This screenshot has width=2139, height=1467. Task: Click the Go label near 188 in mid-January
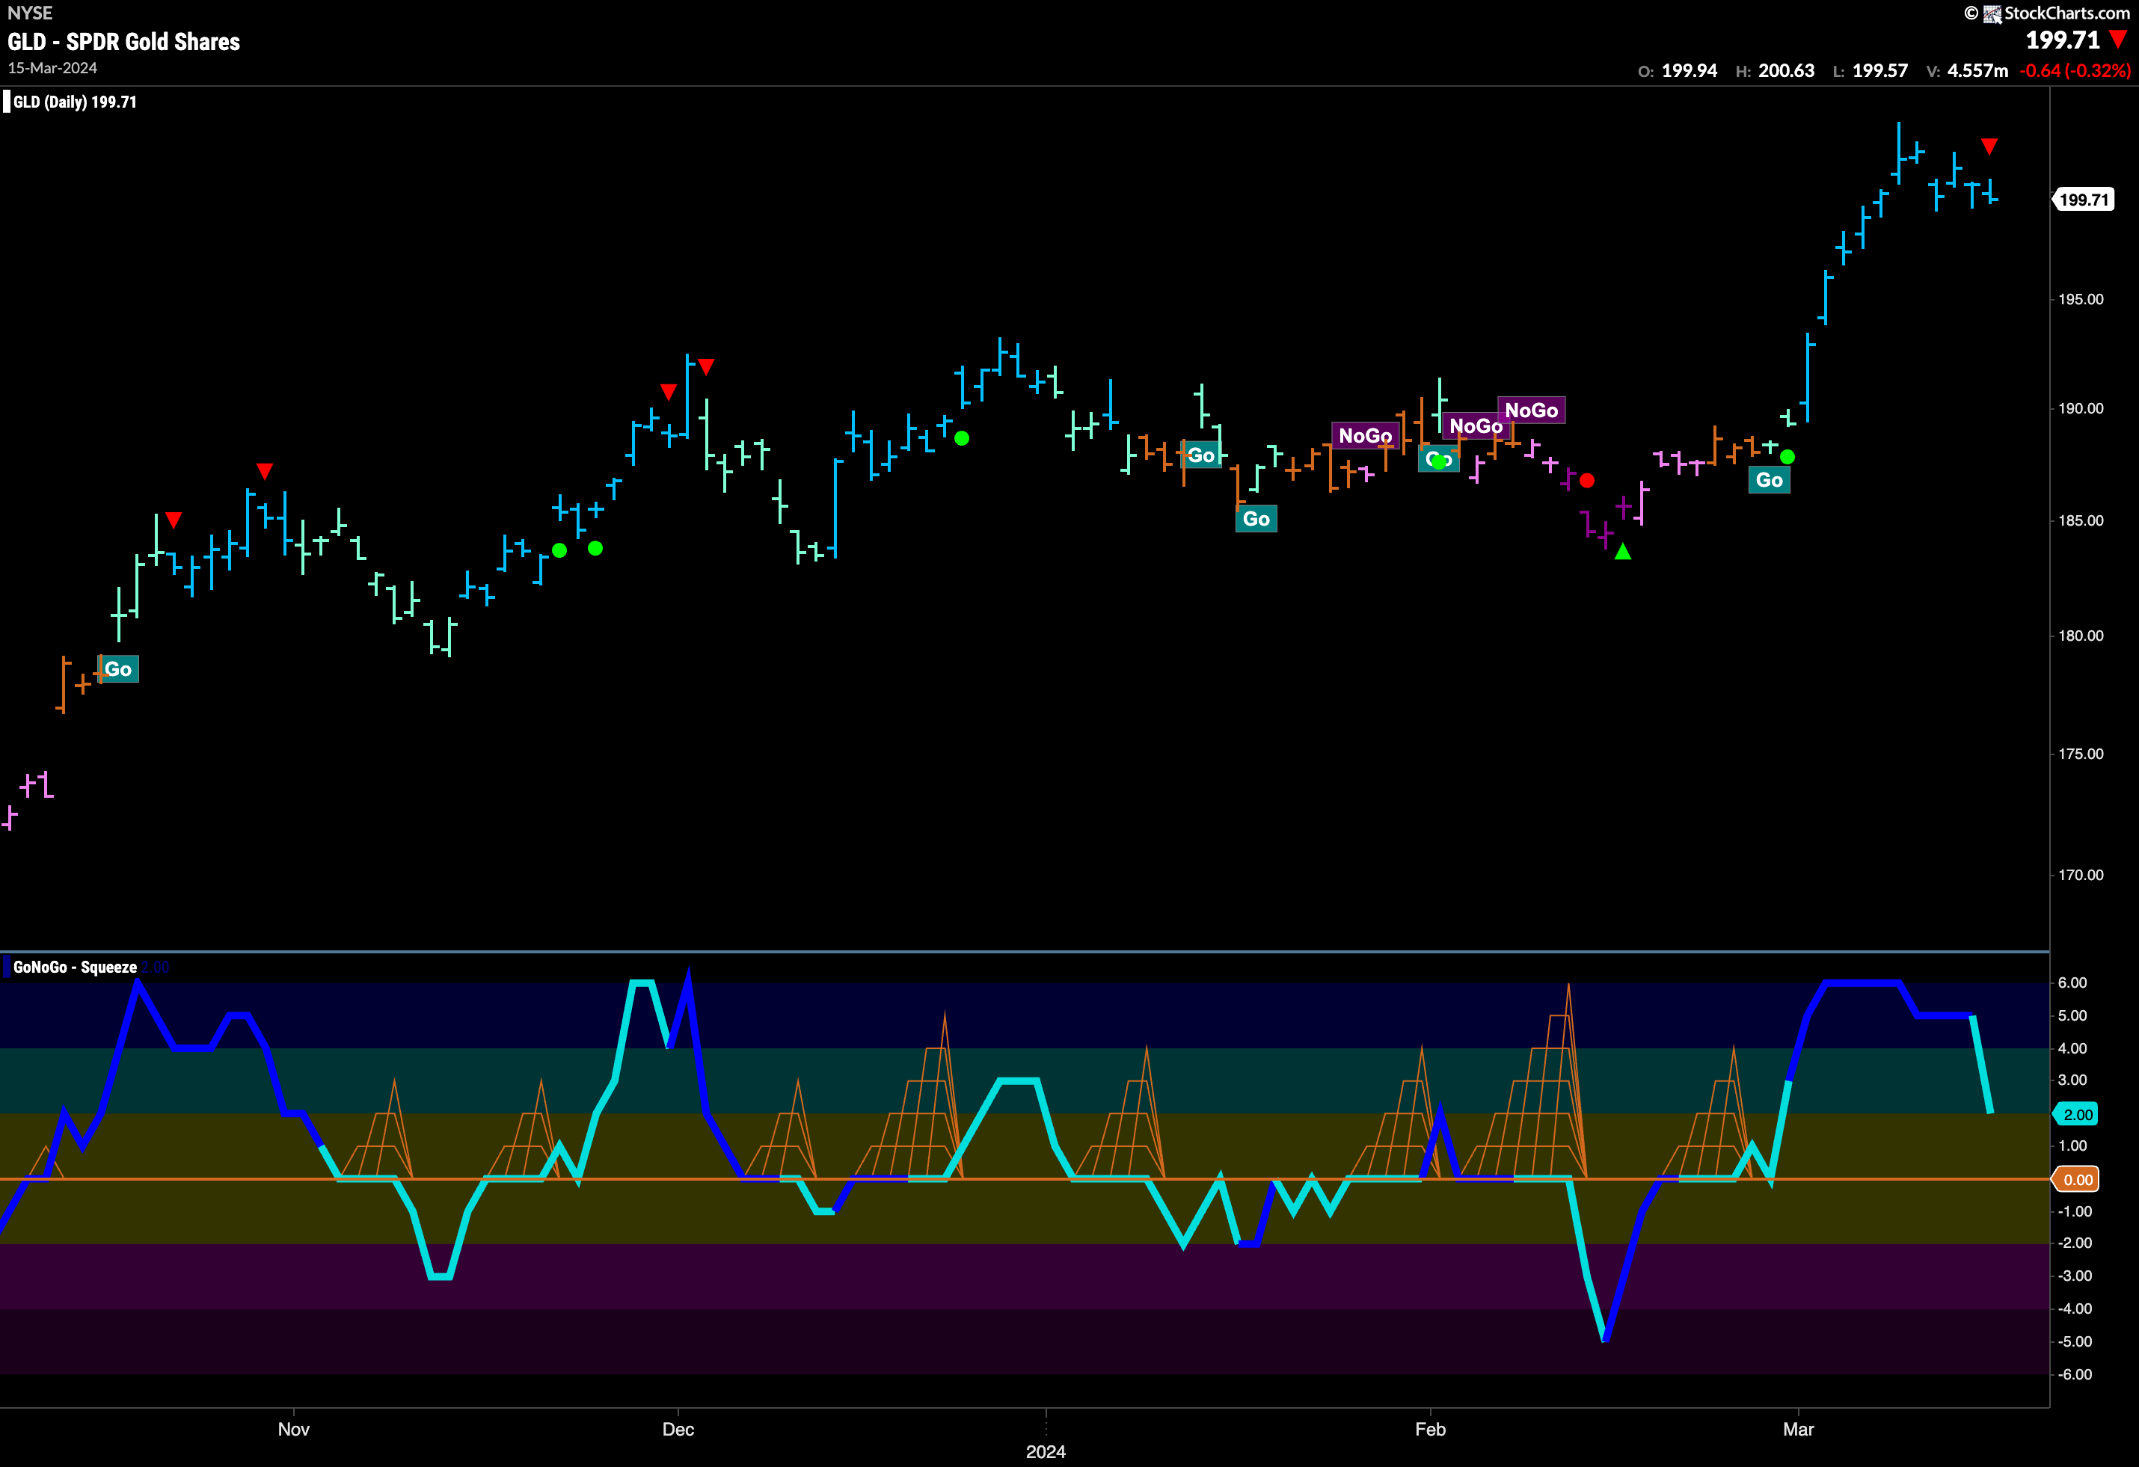coord(1201,455)
